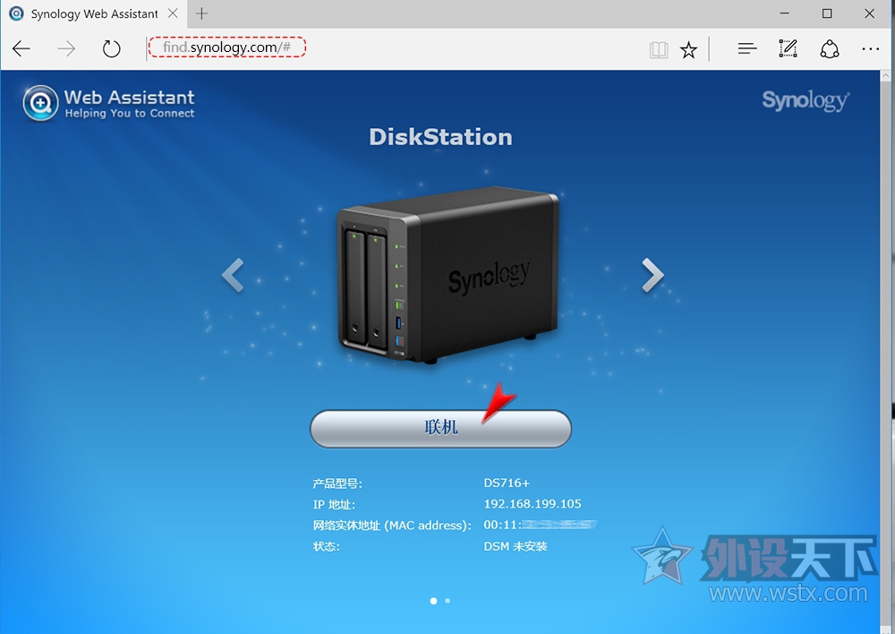Image resolution: width=895 pixels, height=634 pixels.
Task: Close the Synology Web Assistant tab
Action: [x=173, y=13]
